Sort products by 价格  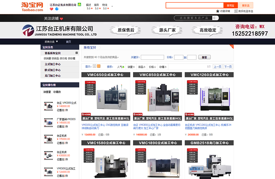click(x=152, y=67)
